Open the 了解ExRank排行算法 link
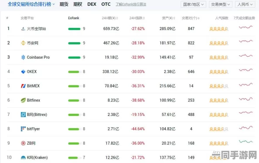This screenshot has width=259, height=163. click(131, 4)
